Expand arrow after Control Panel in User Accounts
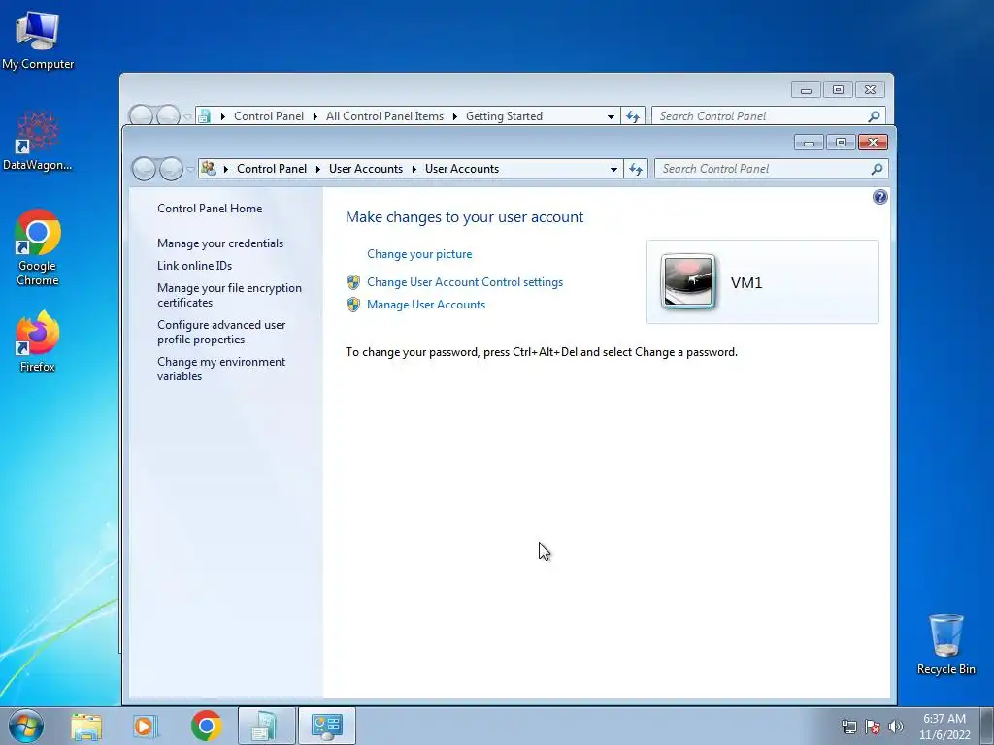The image size is (994, 745). 317,169
